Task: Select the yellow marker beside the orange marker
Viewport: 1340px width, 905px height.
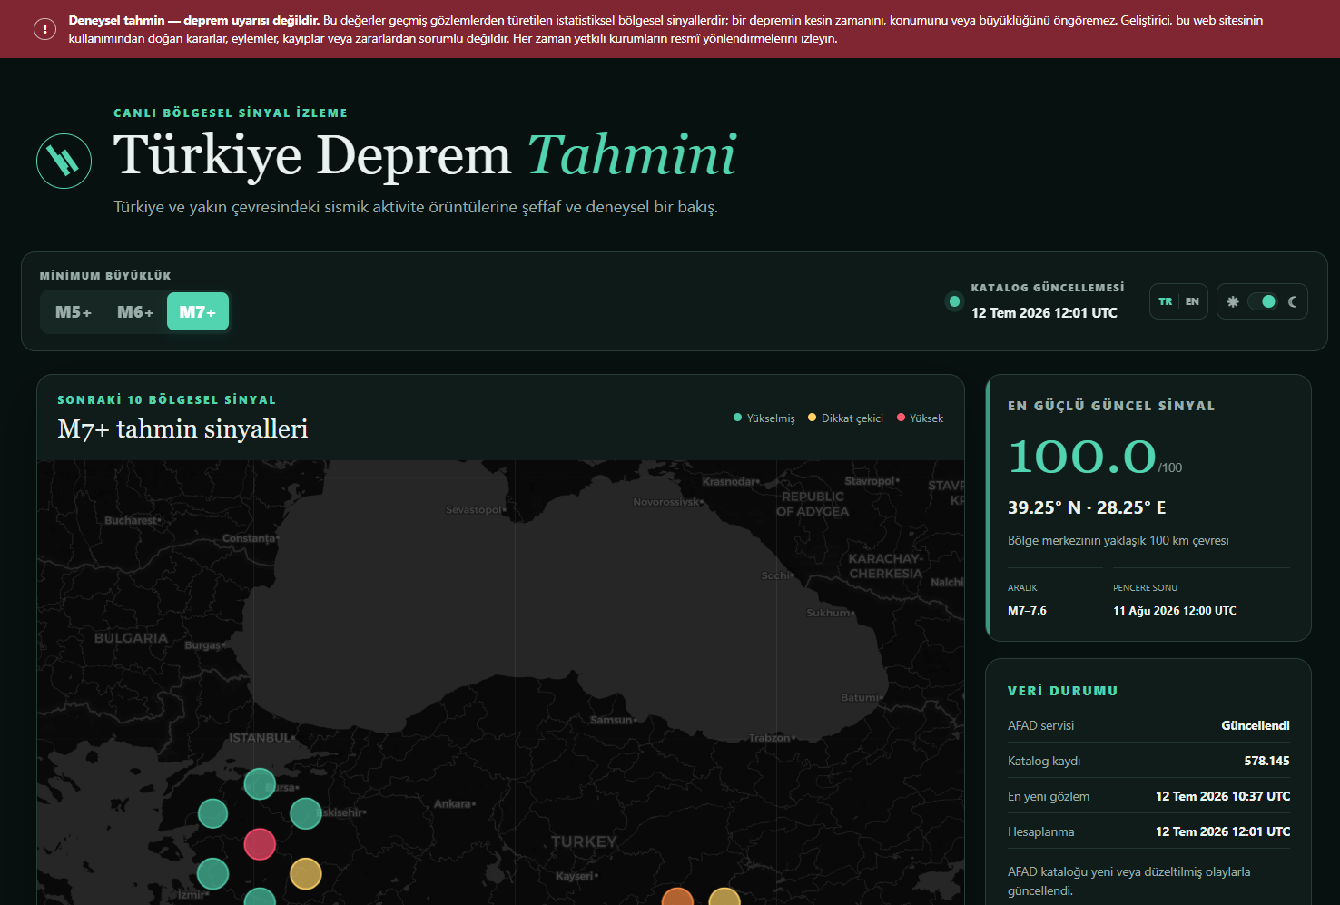Action: 724,898
